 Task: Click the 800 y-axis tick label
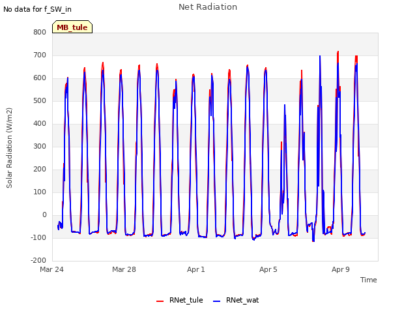point(40,32)
